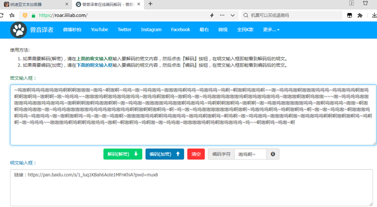
Task: Click the bookmark star icon
Action: click(12, 16)
